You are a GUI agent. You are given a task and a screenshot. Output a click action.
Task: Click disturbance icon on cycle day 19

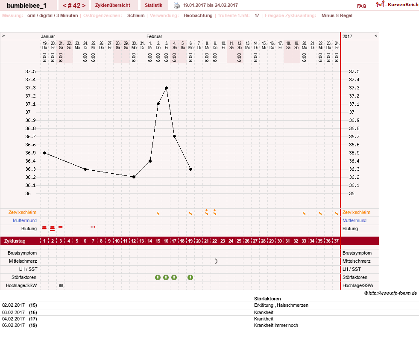190,278
